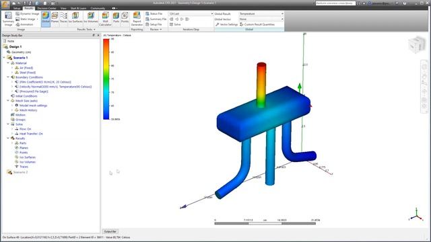Open the View ribbon tab
Viewport: 431px width, 242px height.
point(63,9)
